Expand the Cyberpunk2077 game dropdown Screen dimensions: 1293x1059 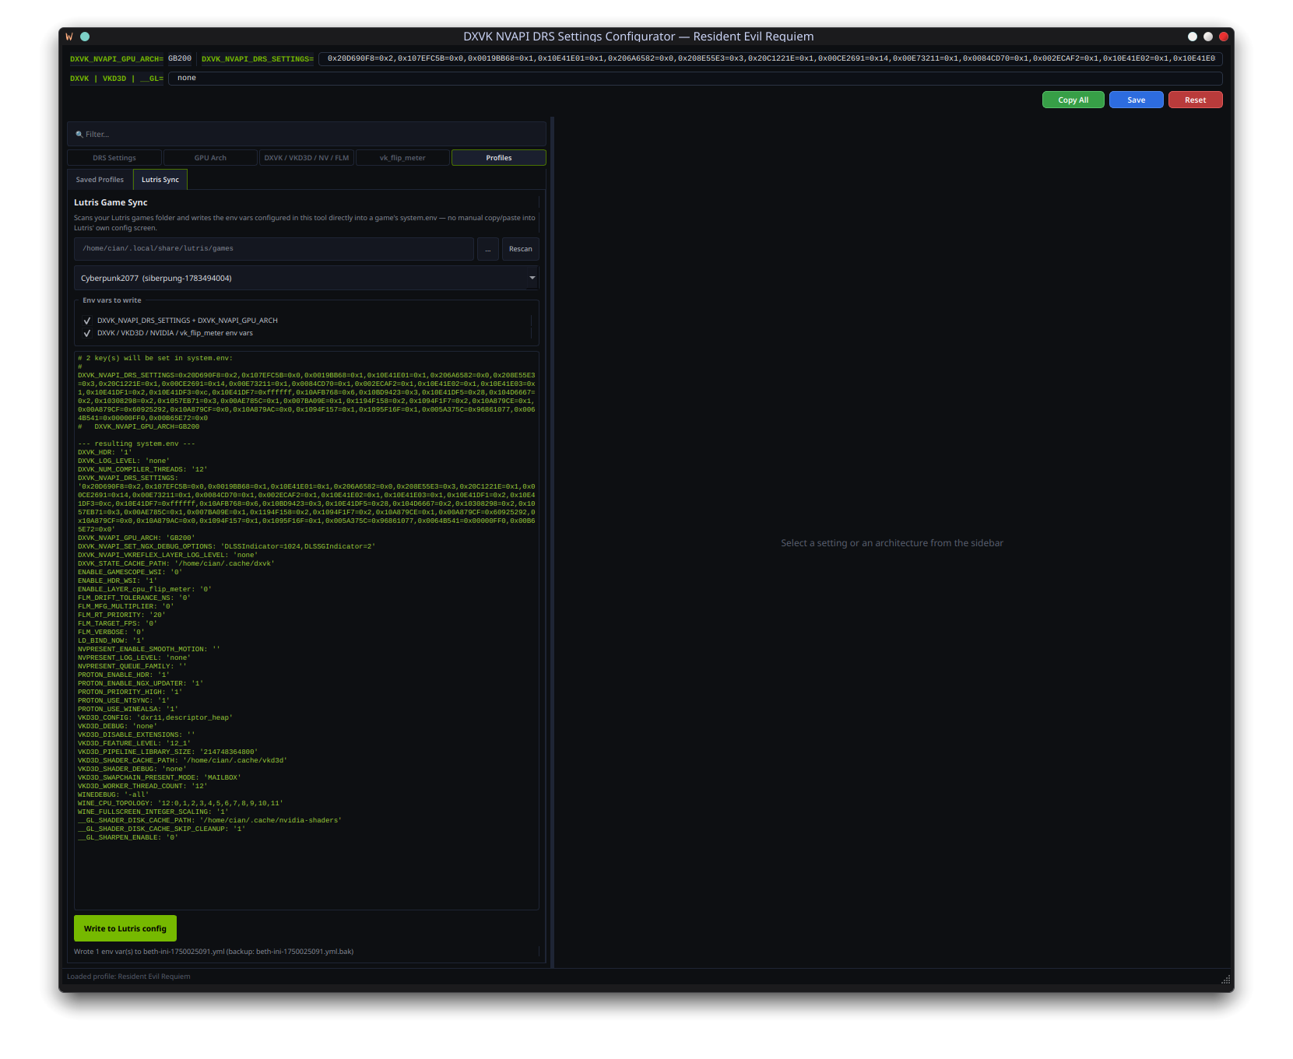tap(307, 278)
